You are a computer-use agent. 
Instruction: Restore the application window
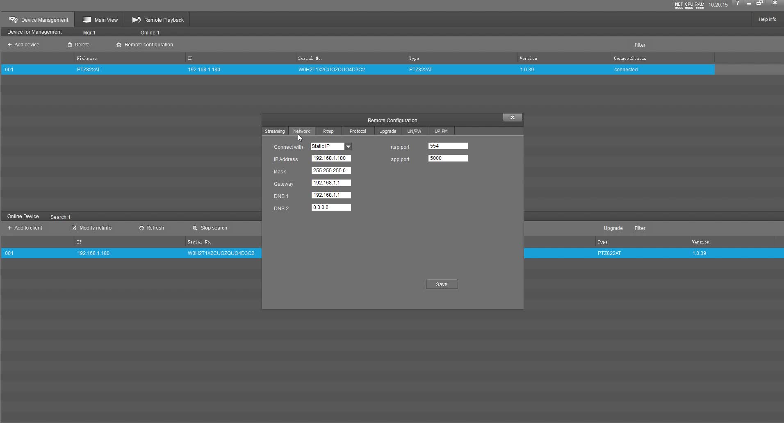tap(760, 3)
